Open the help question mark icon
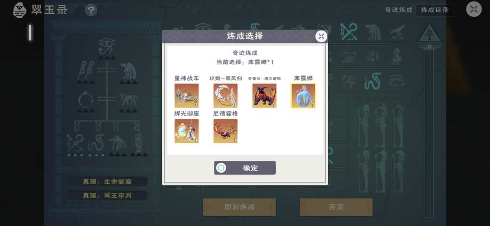 [91, 10]
